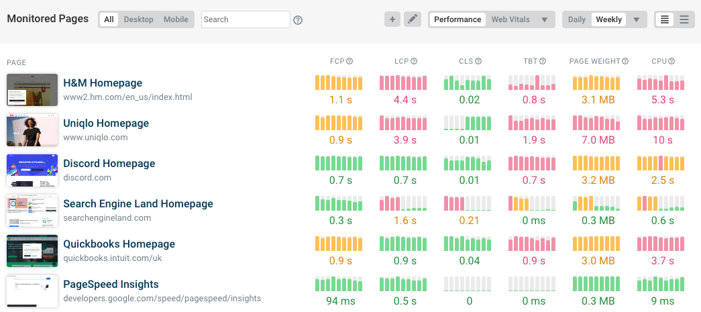Click the Uniqlo CLS bar chart
701x312 pixels.
click(468, 123)
